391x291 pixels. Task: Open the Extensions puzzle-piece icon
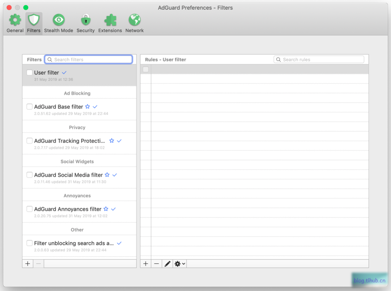[110, 20]
